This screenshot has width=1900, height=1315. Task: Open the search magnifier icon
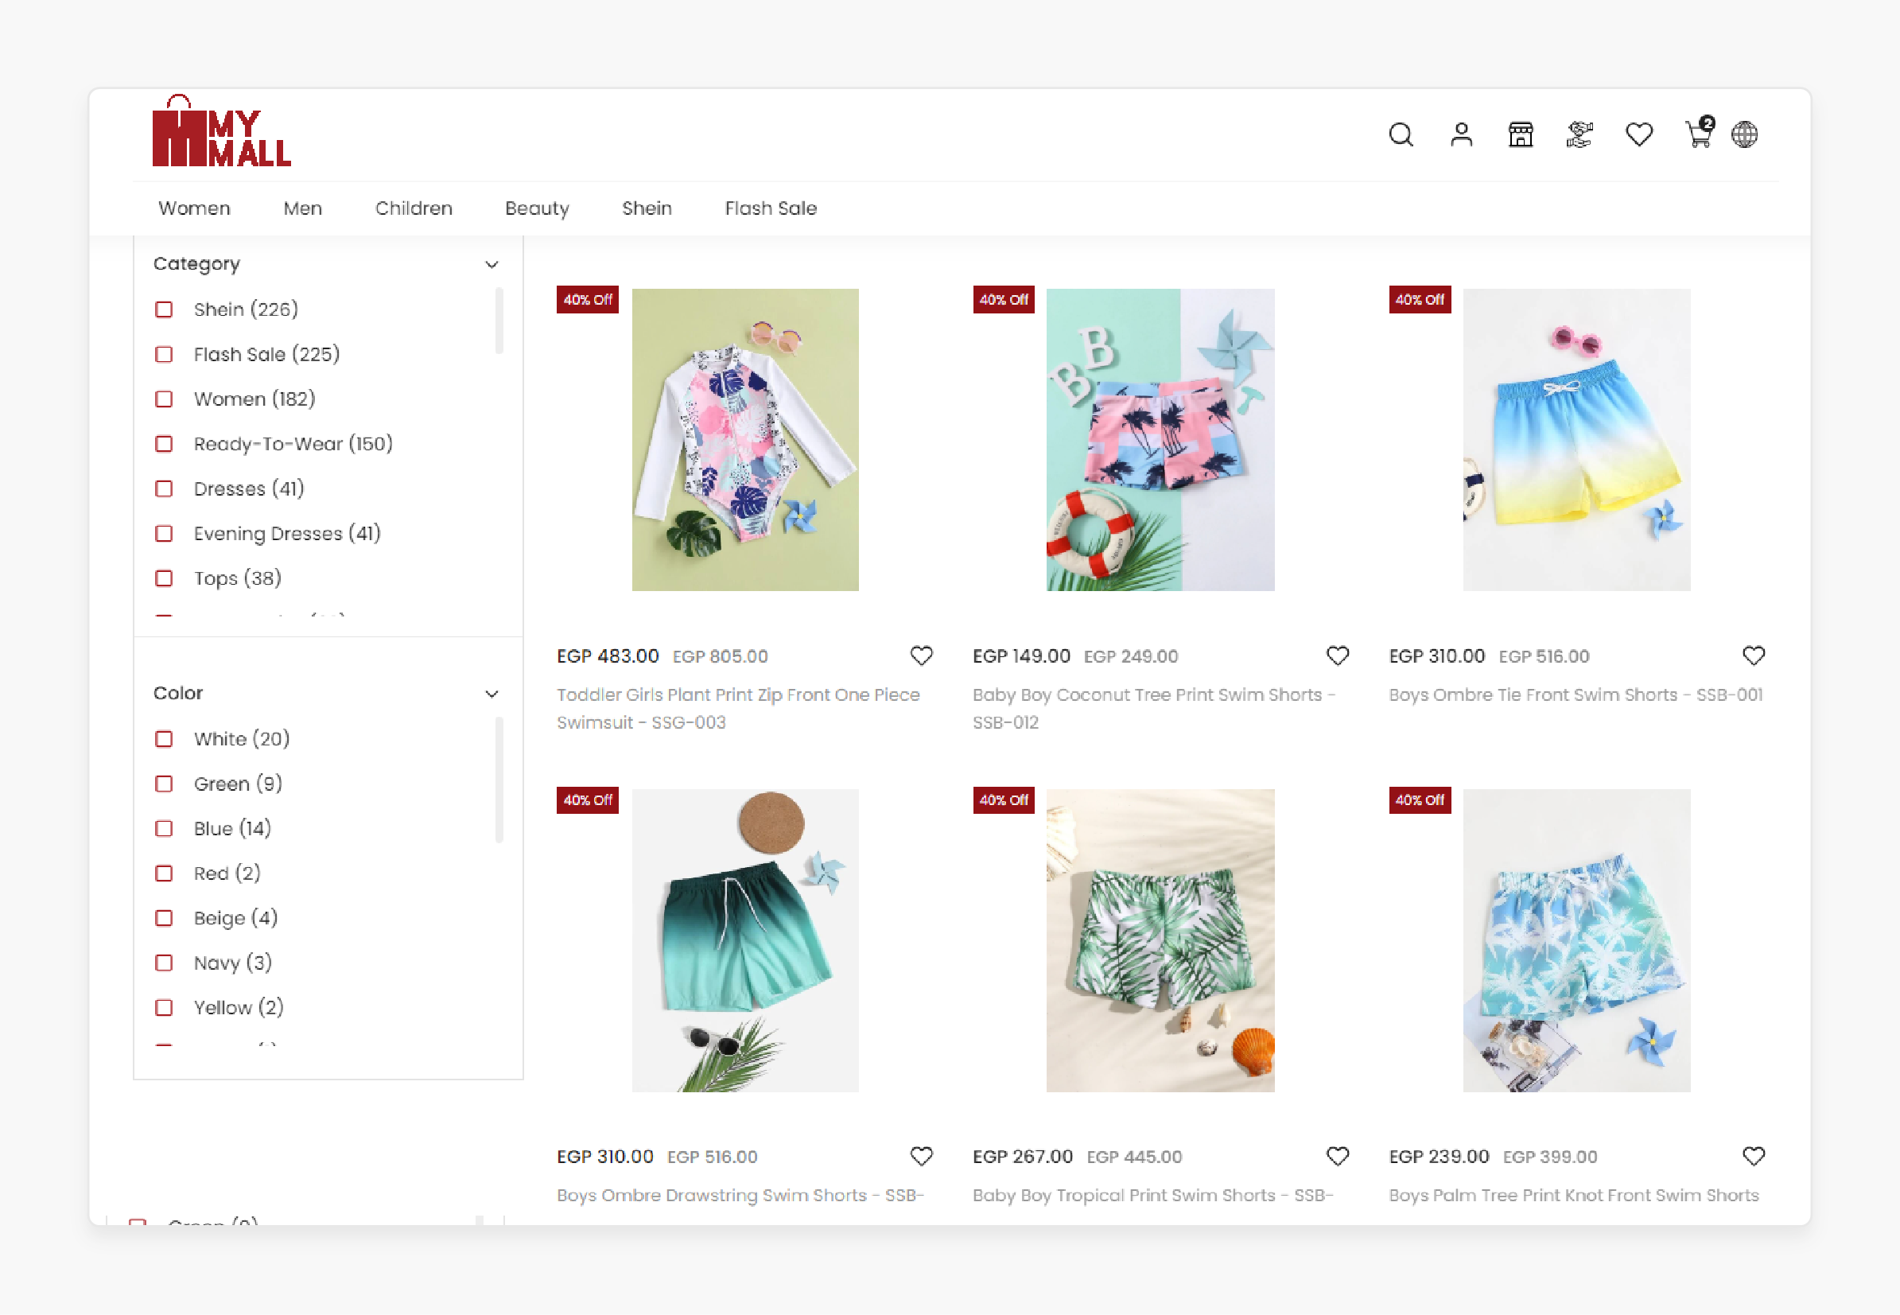pyautogui.click(x=1401, y=134)
